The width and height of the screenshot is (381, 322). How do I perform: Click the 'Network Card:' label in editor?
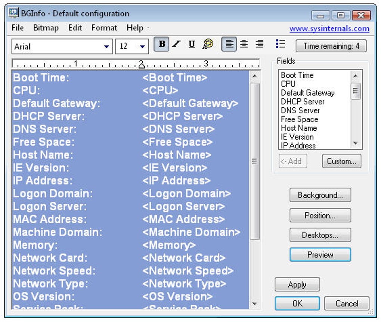tap(50, 258)
